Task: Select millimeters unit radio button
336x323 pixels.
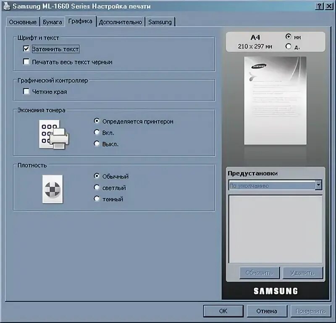Action: (289, 36)
